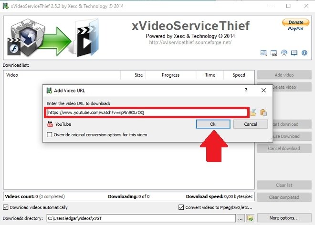Confirm the URL with the Ok button
This screenshot has width=315, height=225.
point(213,124)
